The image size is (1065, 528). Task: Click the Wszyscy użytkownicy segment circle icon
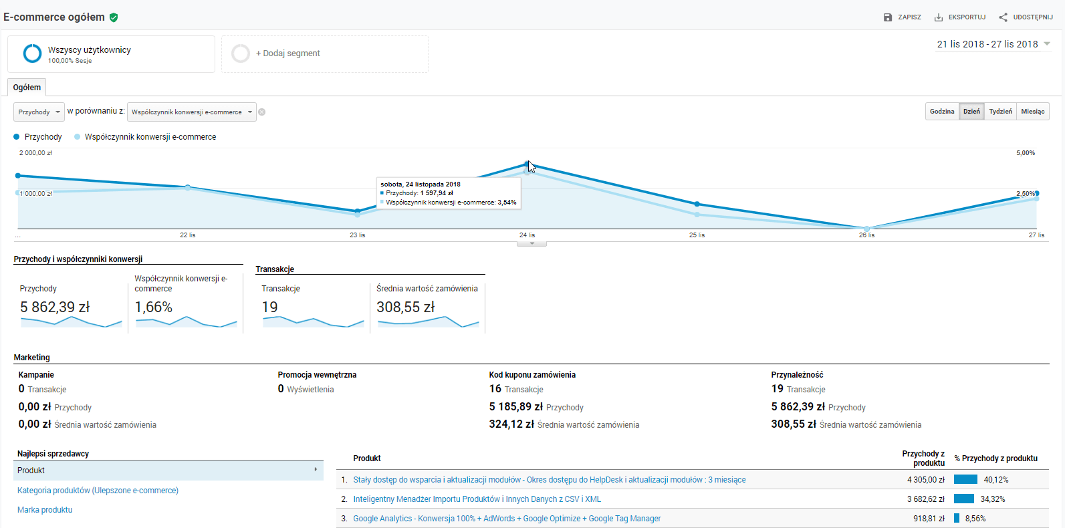[x=32, y=53]
